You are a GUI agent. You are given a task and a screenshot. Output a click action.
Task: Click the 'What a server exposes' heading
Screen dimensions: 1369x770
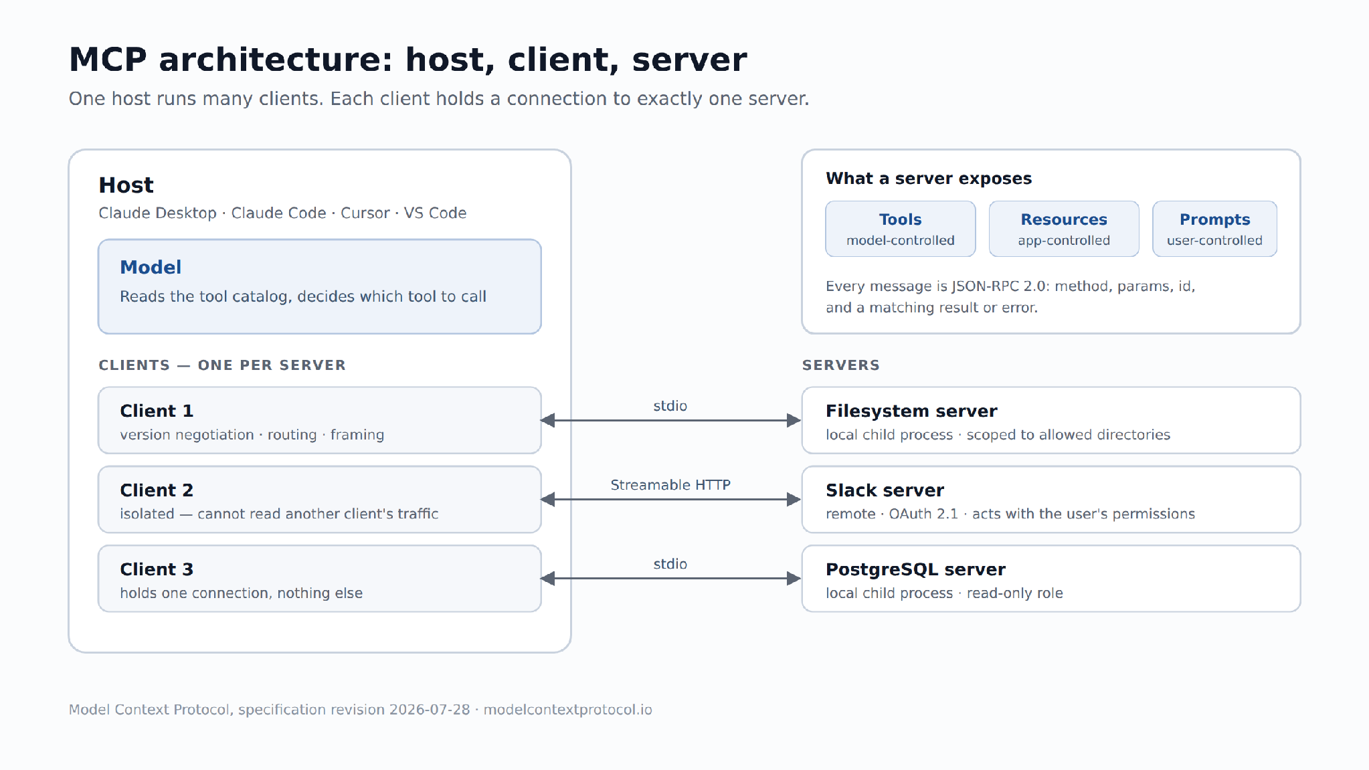pyautogui.click(x=929, y=179)
